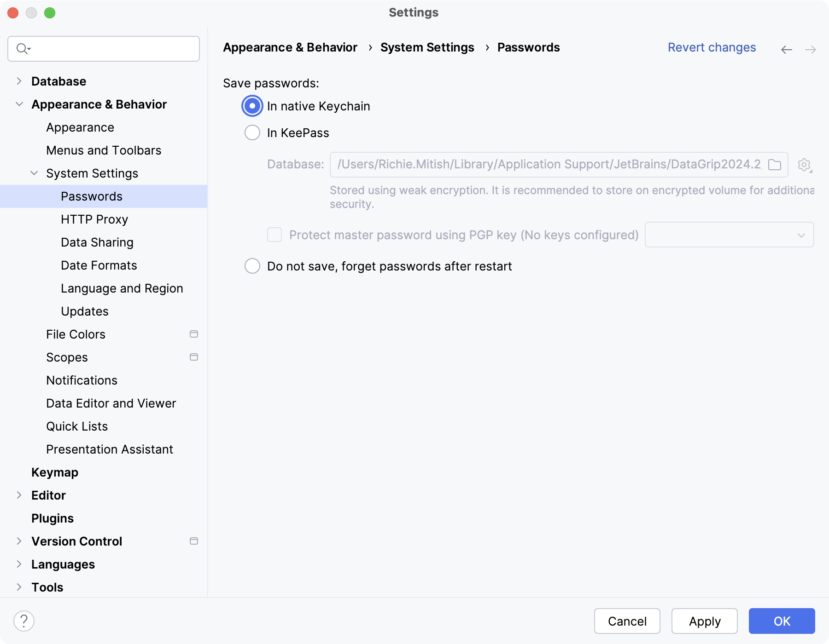Open the HTTP Proxy settings page
Image resolution: width=829 pixels, height=644 pixels.
(x=94, y=219)
